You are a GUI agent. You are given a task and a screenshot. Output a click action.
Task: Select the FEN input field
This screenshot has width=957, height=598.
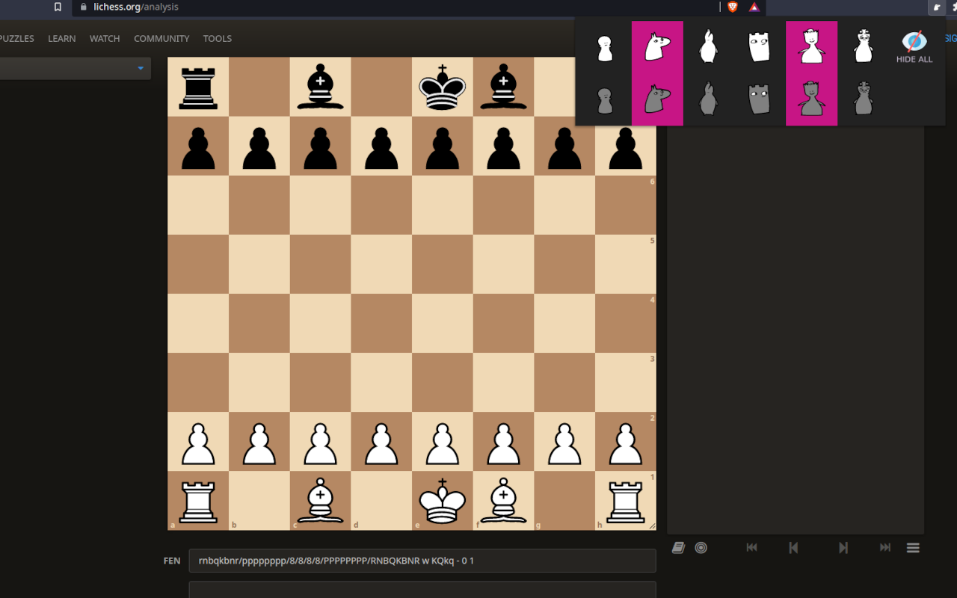[x=422, y=561]
